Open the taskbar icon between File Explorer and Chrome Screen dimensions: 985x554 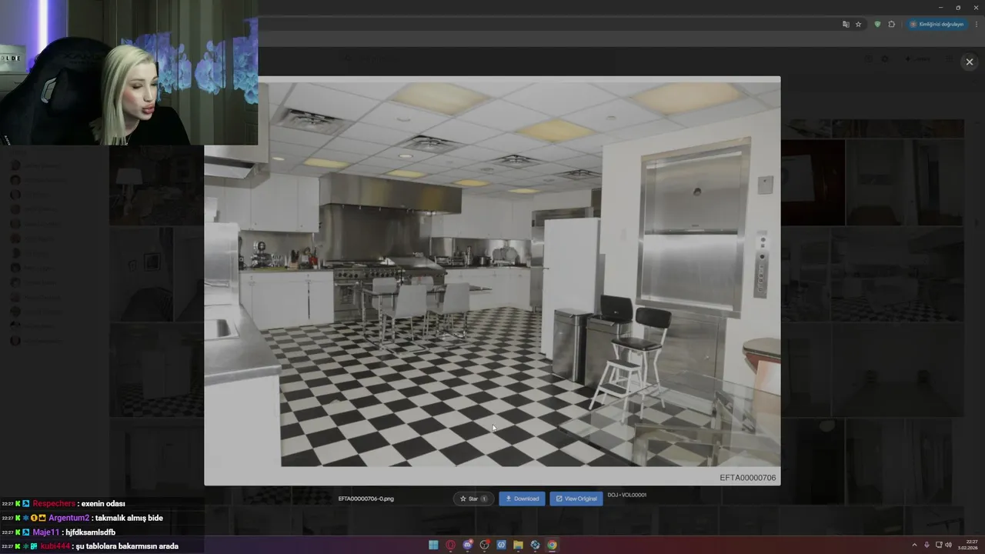point(535,545)
